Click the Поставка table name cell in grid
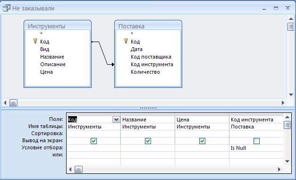 point(256,127)
